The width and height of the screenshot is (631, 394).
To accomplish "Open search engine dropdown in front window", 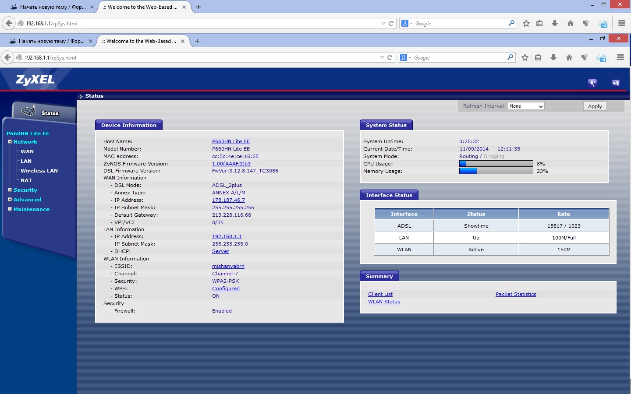I will pyautogui.click(x=410, y=57).
